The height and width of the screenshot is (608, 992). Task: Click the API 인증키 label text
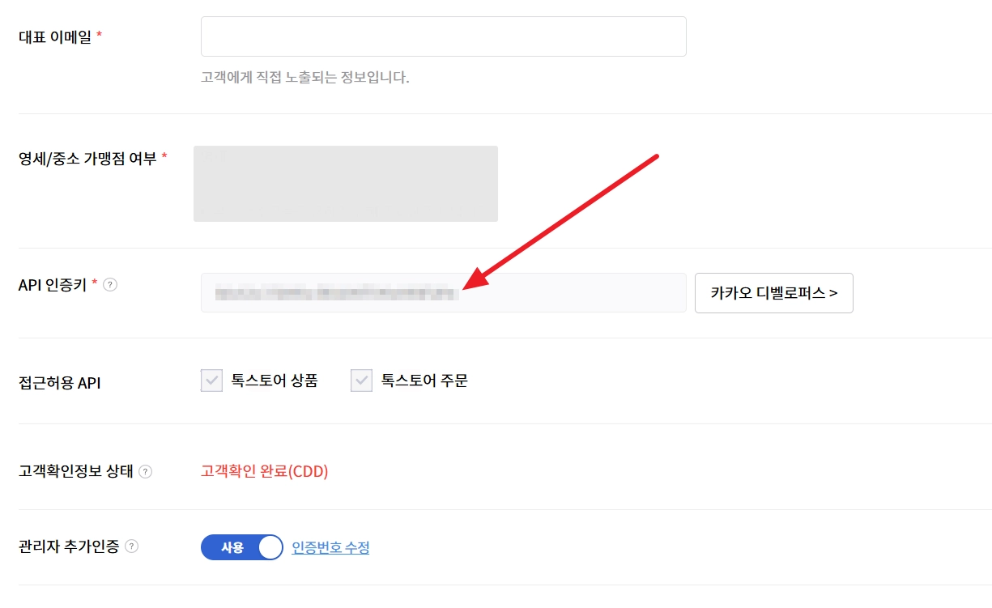tap(53, 285)
